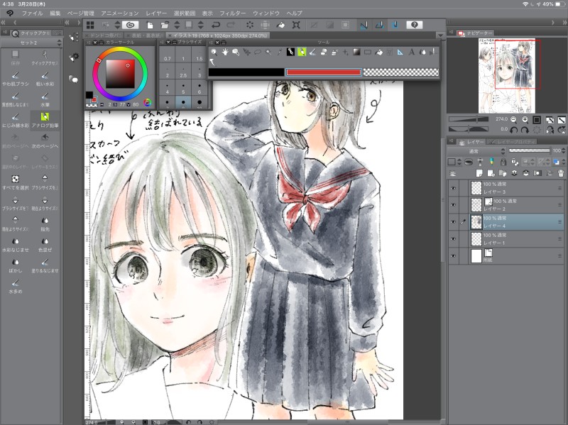Click Undo arrow in command bar
This screenshot has height=425, width=568.
click(216, 25)
